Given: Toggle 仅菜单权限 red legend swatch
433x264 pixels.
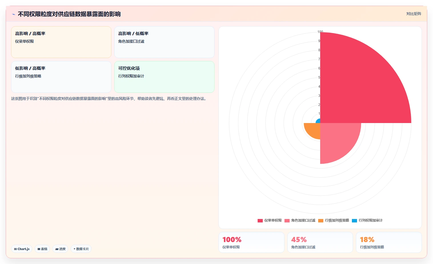Looking at the screenshot, I should click(x=260, y=220).
